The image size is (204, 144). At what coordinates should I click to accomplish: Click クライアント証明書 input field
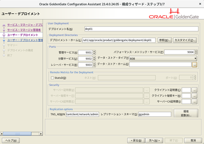click(186, 90)
